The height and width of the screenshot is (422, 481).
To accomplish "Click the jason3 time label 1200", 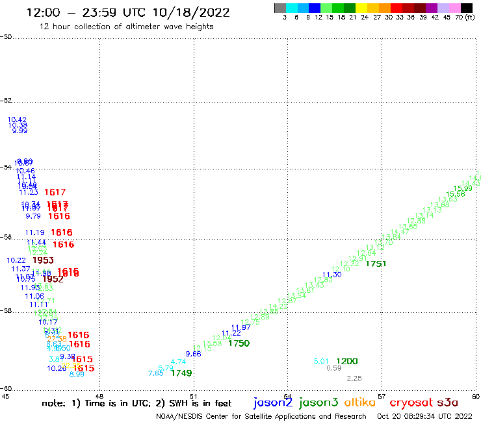I will click(x=347, y=362).
